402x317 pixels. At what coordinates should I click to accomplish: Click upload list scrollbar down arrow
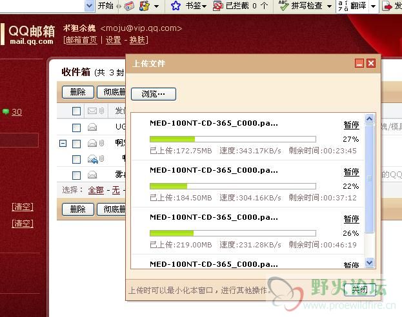[x=370, y=262]
